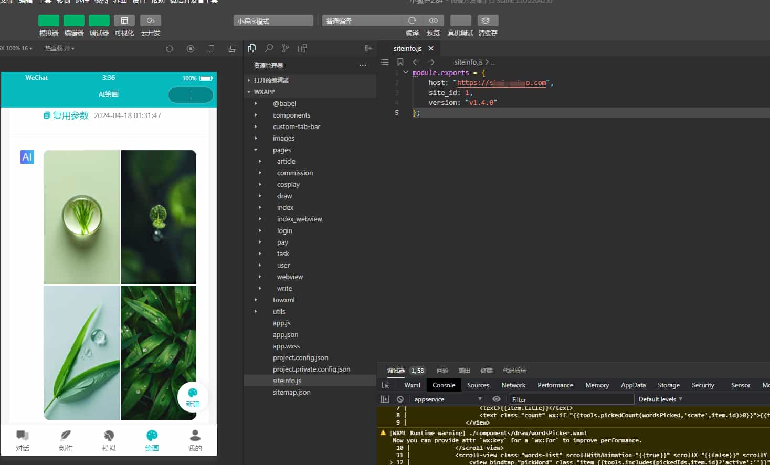Open the 普通编译 compile mode dropdown

click(x=362, y=20)
